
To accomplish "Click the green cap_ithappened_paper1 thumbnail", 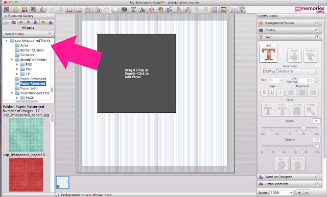I will [26, 135].
